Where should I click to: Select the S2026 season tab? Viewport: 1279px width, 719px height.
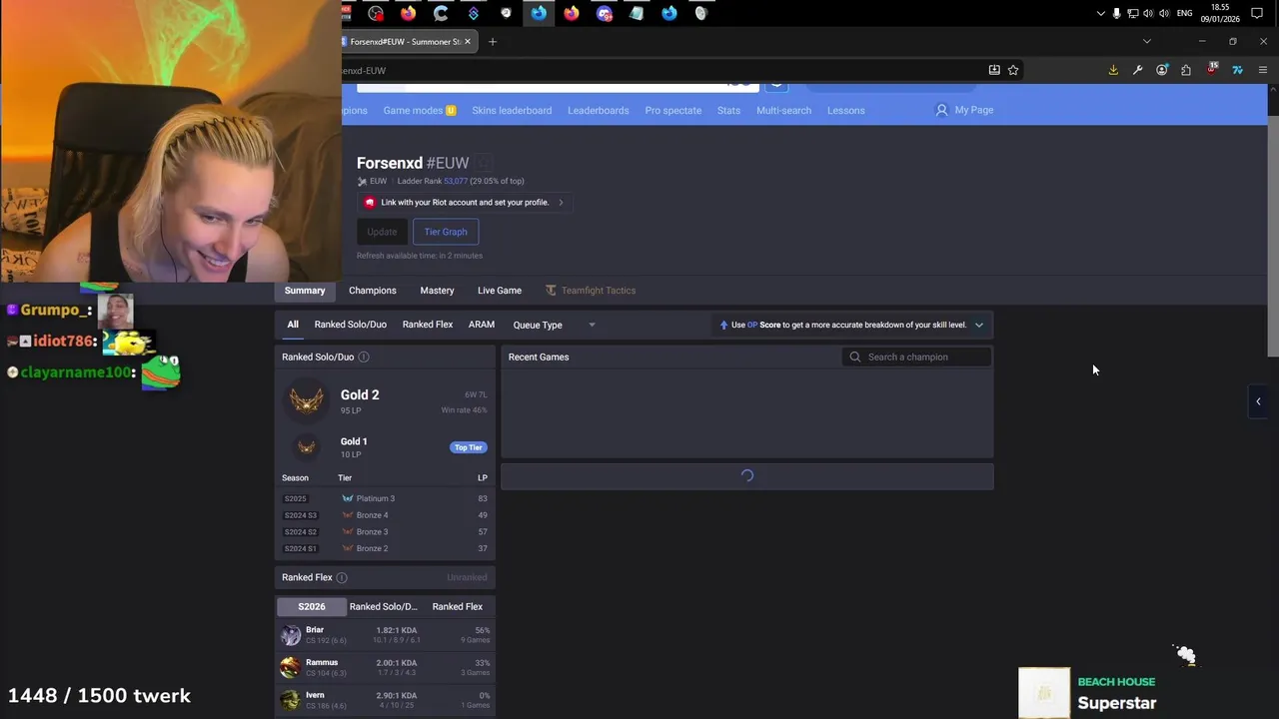click(312, 606)
